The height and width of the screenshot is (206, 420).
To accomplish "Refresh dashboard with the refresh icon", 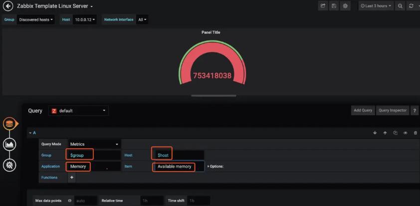I will pyautogui.click(x=411, y=6).
